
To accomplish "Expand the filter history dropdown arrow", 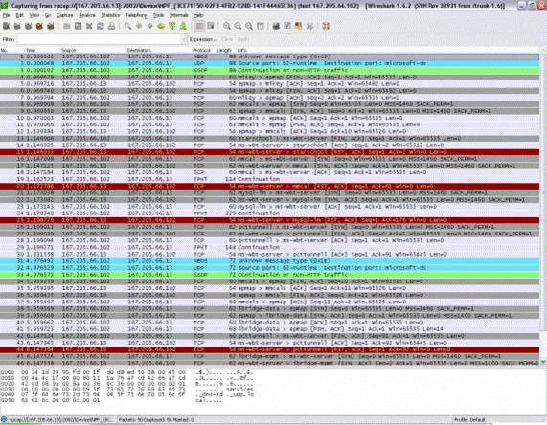I will click(x=184, y=39).
